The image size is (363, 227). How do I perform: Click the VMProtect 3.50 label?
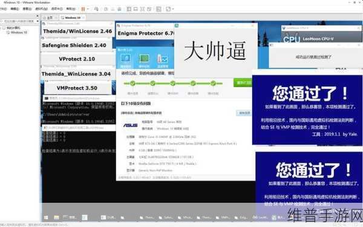click(77, 88)
